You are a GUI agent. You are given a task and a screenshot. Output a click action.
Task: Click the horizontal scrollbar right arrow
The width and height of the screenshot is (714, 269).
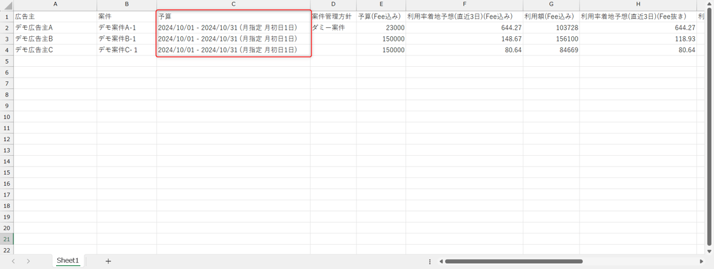coord(701,261)
